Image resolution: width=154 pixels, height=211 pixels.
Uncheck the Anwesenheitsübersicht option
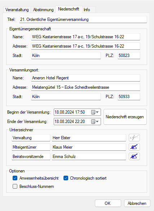pos(15,178)
